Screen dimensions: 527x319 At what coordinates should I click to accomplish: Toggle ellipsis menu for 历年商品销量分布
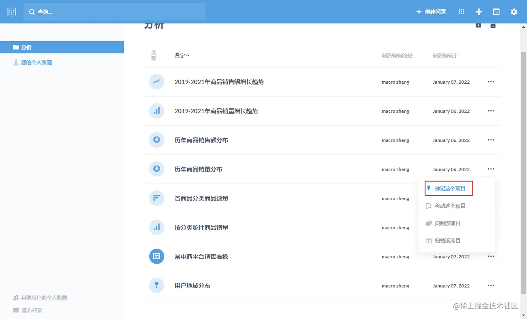point(491,169)
